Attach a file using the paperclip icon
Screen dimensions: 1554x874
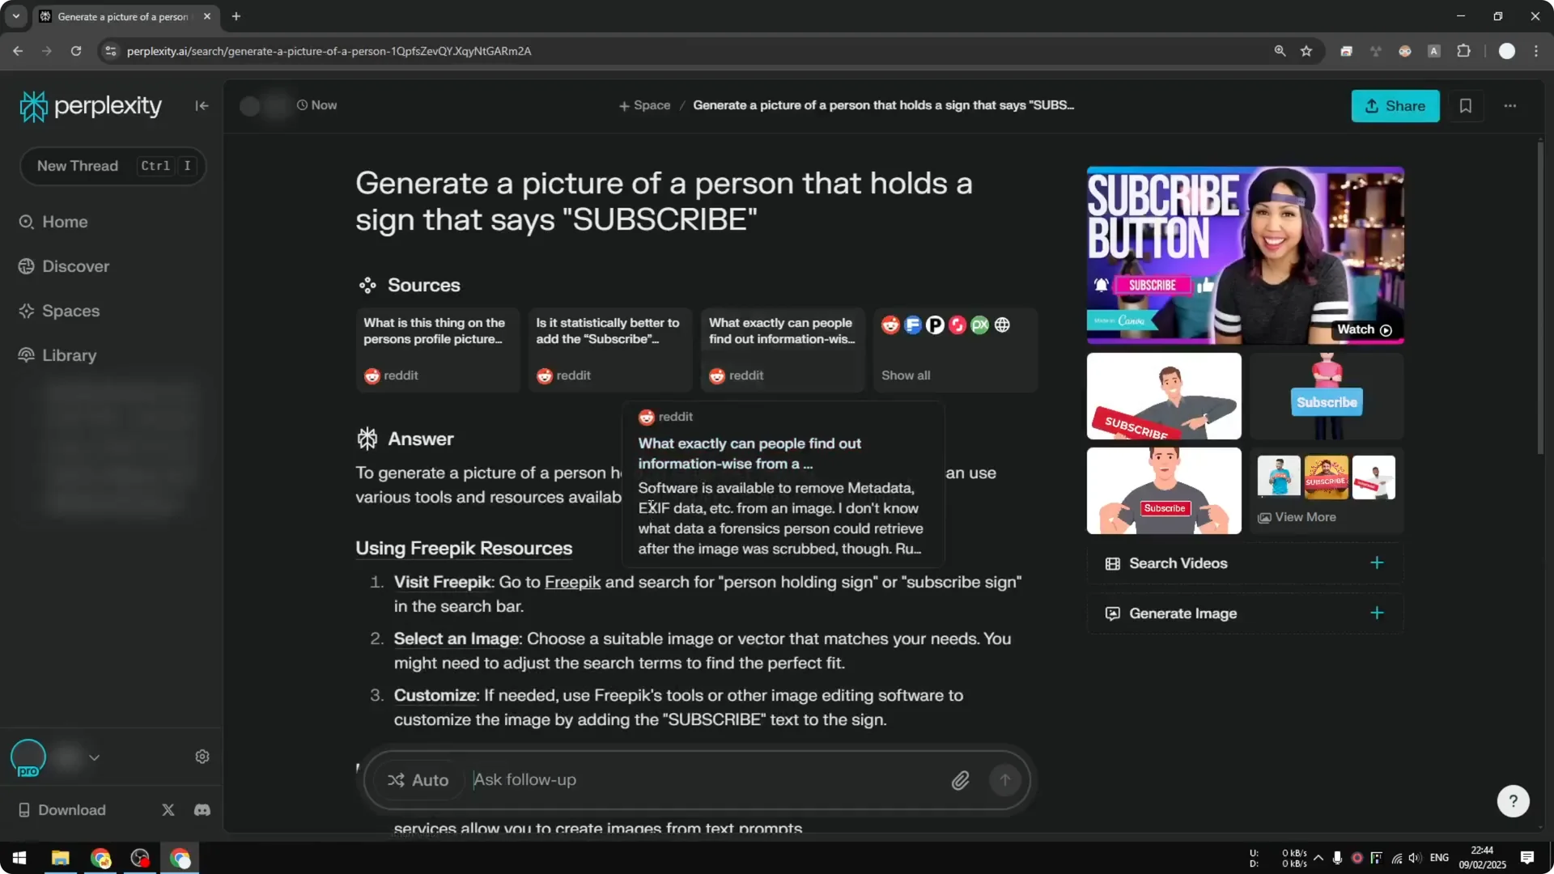[960, 779]
